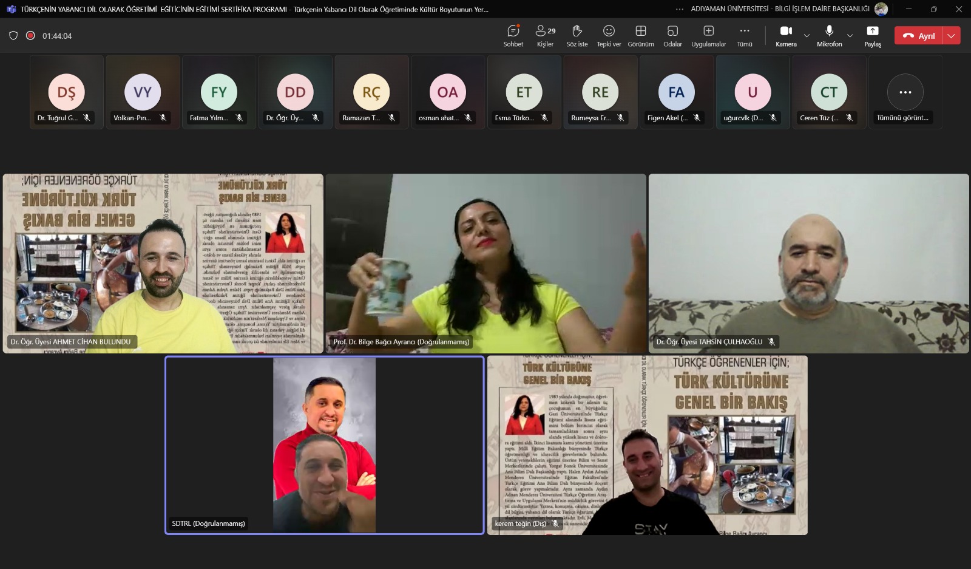Open dropdown beside the Ayrıl button
This screenshot has width=971, height=569.
click(952, 36)
